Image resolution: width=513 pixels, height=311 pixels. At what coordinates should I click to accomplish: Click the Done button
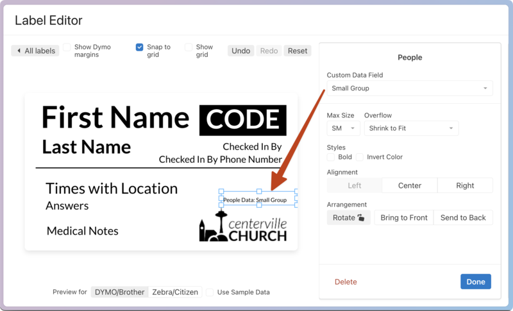(x=476, y=282)
